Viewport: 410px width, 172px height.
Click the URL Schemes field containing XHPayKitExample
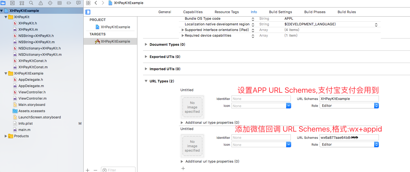tap(349, 99)
